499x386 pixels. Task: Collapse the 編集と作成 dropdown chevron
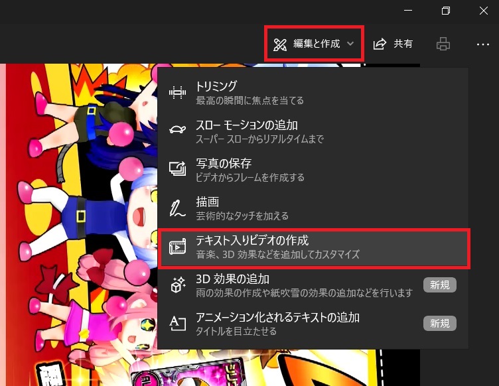350,44
